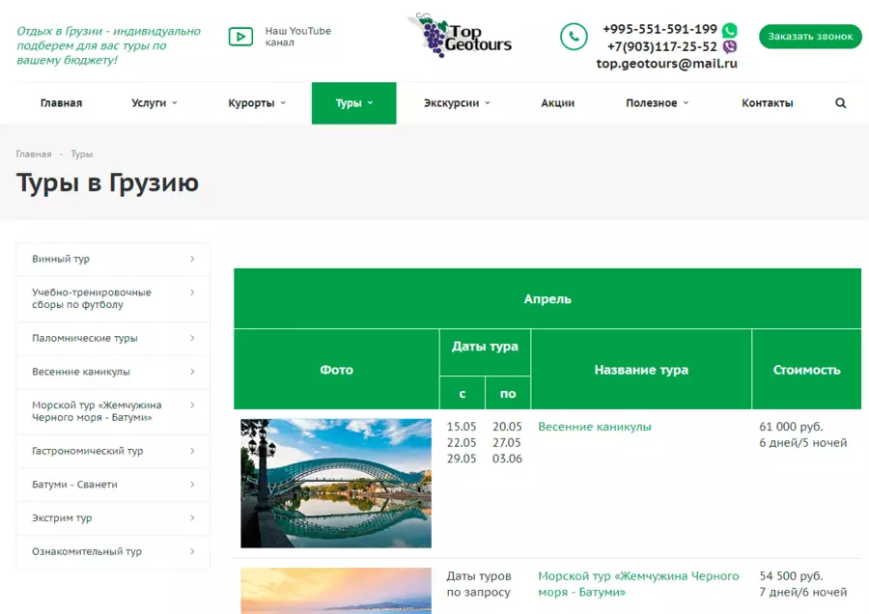869x614 pixels.
Task: Click the Стоимость column header
Action: 806,370
